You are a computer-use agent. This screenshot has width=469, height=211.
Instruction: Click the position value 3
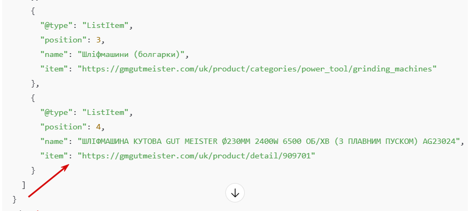(98, 40)
